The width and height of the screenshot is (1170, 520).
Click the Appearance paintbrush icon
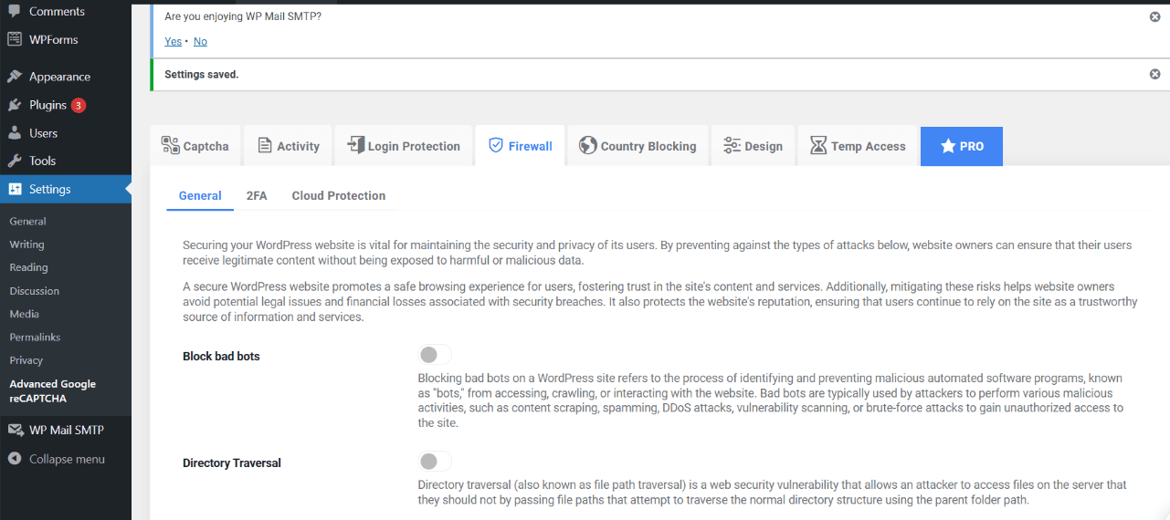(x=15, y=77)
